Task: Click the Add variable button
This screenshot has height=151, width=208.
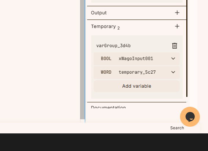Action: point(137,86)
